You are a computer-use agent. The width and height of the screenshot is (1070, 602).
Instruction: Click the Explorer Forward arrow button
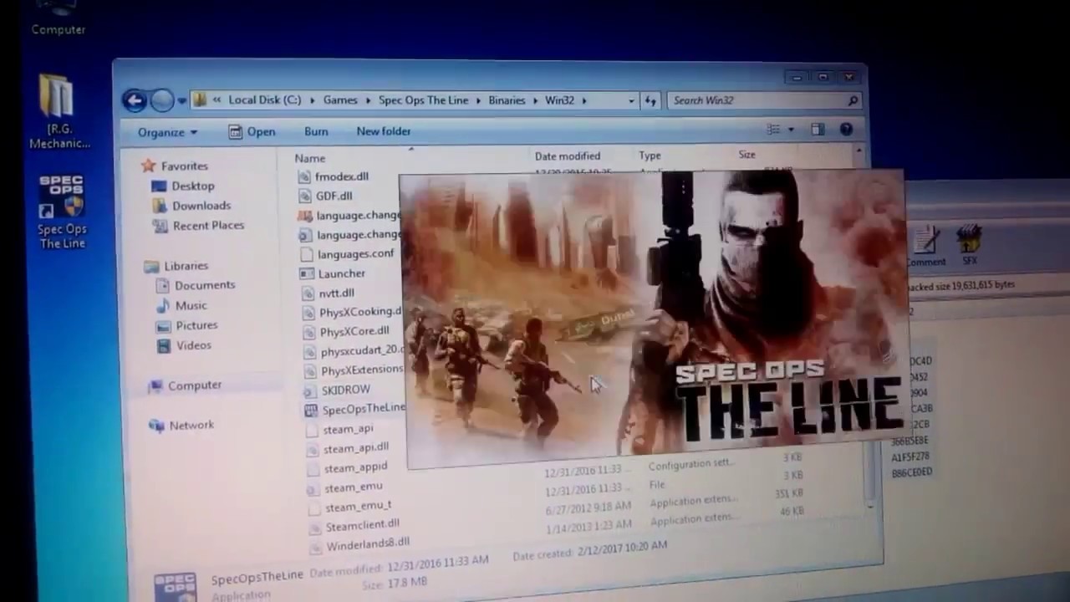tap(162, 101)
